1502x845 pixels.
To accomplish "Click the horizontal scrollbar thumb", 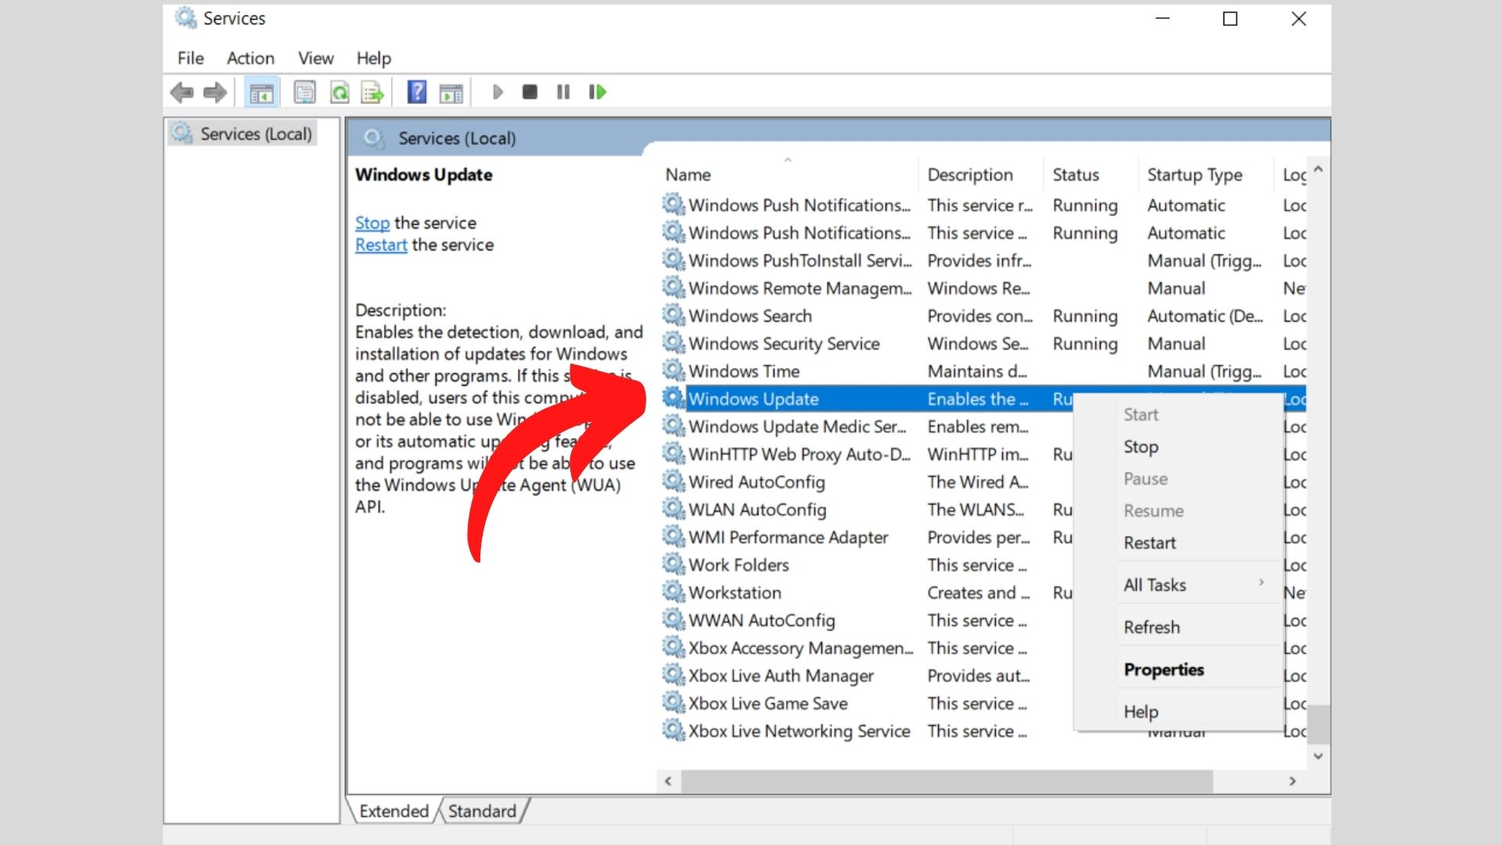I will 947,781.
